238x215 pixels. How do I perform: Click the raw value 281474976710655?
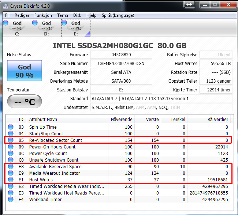click(x=209, y=193)
